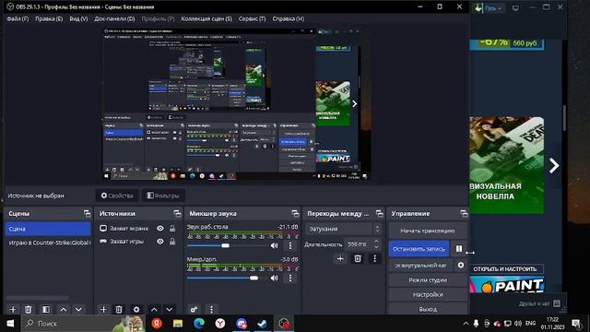The height and width of the screenshot is (332, 590).
Task: Go to next Steam featured item arrow
Action: point(553,166)
